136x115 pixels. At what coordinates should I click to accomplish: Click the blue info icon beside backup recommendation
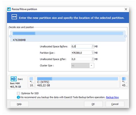click(x=18, y=97)
